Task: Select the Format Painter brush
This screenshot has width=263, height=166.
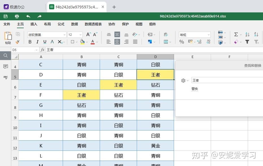Action: pos(18,42)
